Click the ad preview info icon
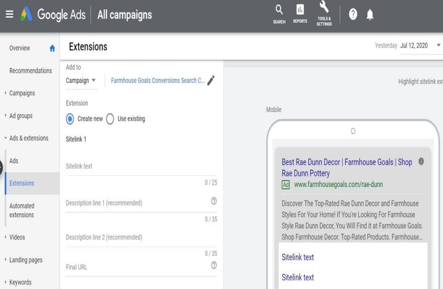Image resolution: width=443 pixels, height=289 pixels. tap(421, 161)
